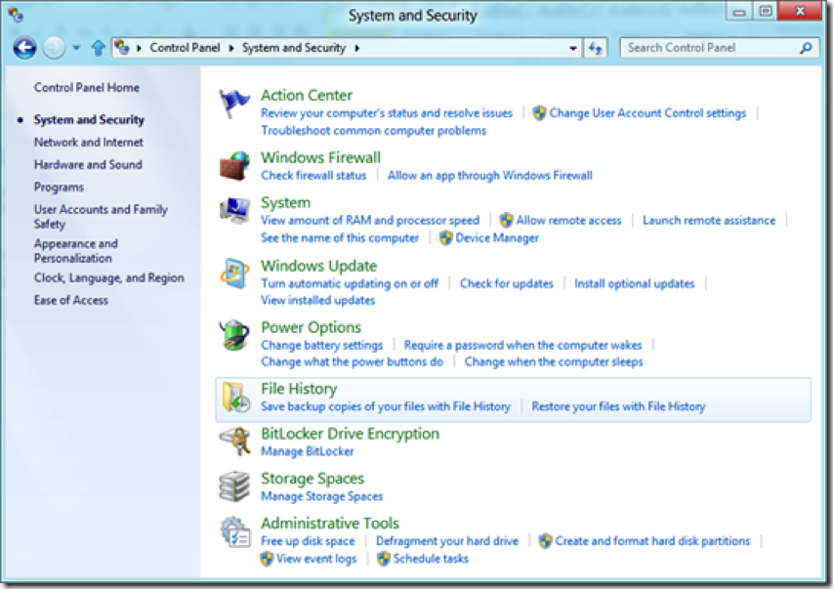Open Control Panel Home in the sidebar
This screenshot has width=834, height=590.
(87, 88)
